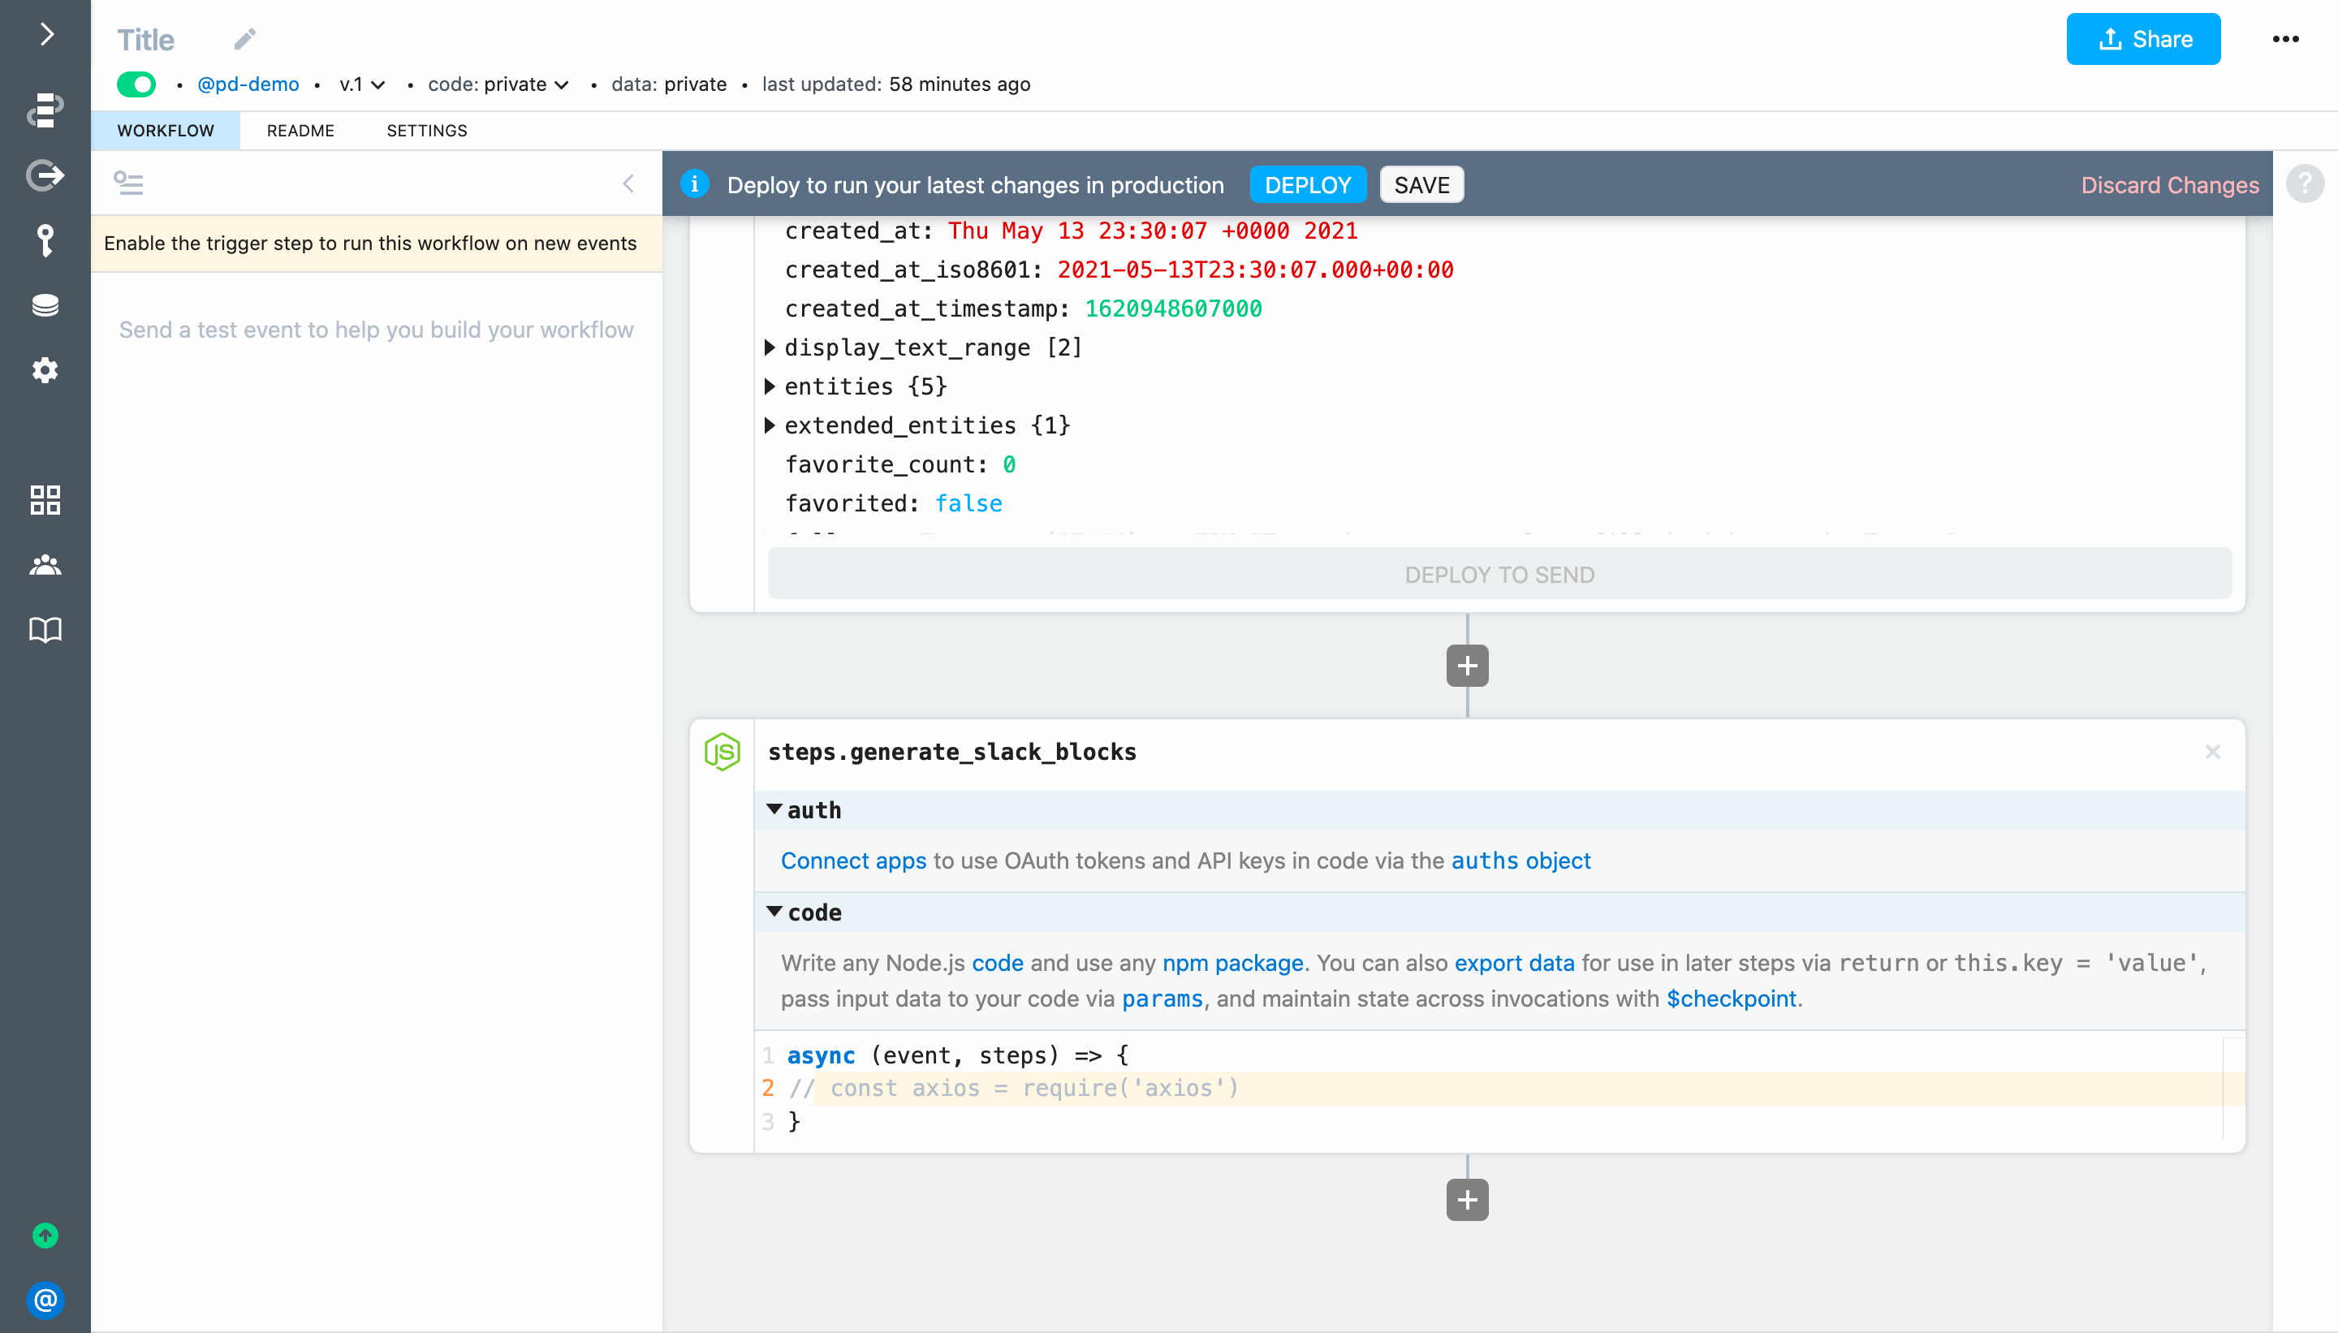Open the documentation book icon
Viewport: 2338px width, 1333px height.
point(45,630)
